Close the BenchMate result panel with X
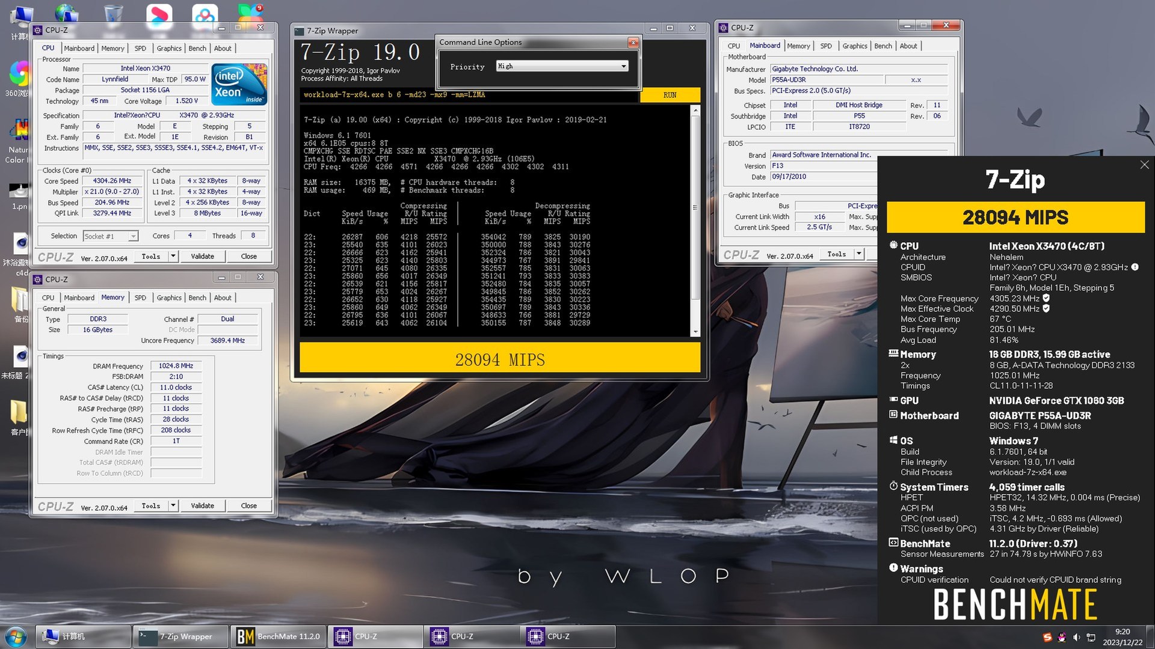This screenshot has width=1155, height=649. point(1144,165)
